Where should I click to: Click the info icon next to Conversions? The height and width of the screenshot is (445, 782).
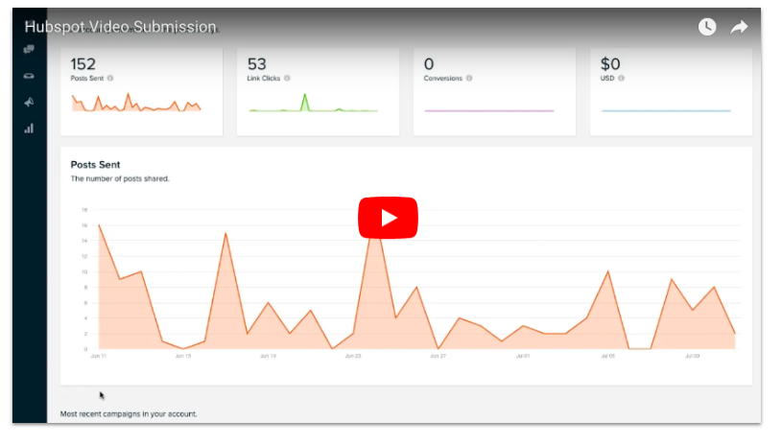pyautogui.click(x=469, y=79)
